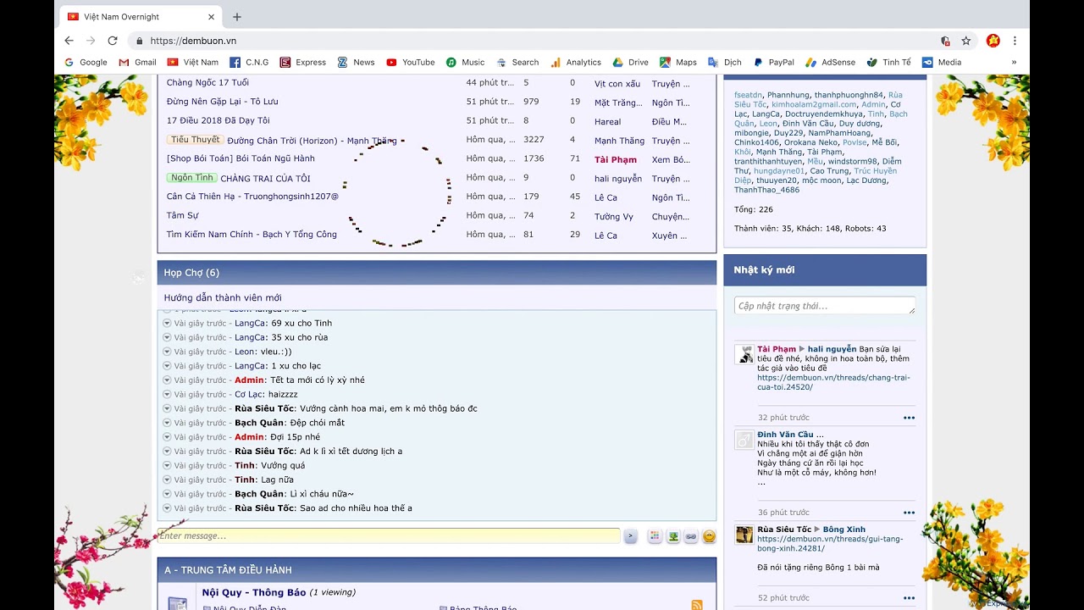The height and width of the screenshot is (610, 1084).
Task: Reload the dembuon.vn page
Action: tap(113, 41)
